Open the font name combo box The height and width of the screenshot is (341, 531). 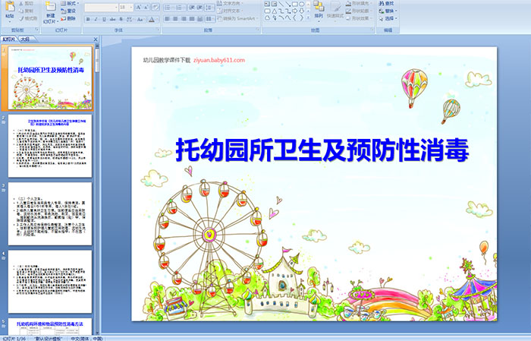(101, 8)
